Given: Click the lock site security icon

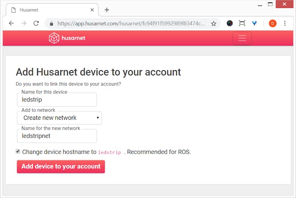Looking at the screenshot, I should pyautogui.click(x=51, y=24).
